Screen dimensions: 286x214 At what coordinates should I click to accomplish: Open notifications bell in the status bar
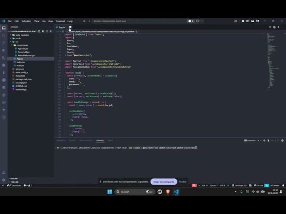283,185
